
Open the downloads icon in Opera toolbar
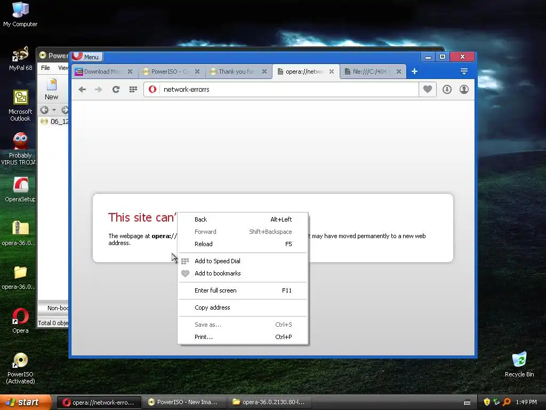click(x=447, y=90)
